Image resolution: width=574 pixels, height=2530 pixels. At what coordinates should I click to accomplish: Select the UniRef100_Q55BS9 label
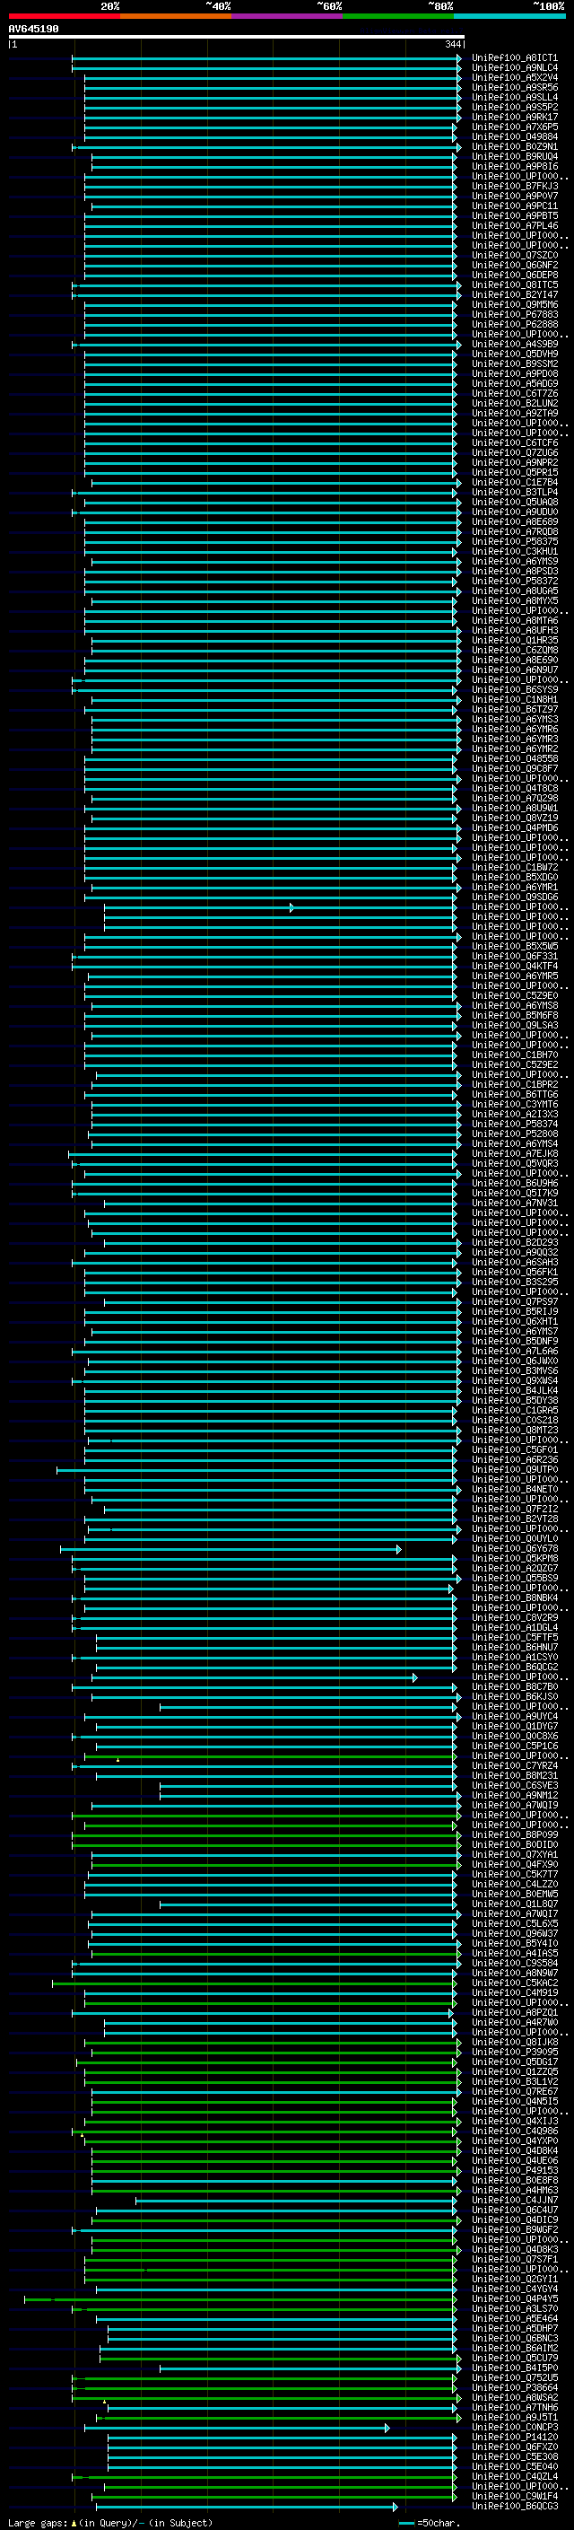514,1579
